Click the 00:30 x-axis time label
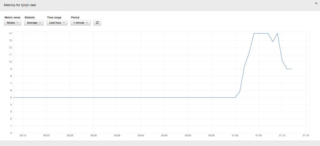The width and height of the screenshot is (320, 146). [x=94, y=135]
